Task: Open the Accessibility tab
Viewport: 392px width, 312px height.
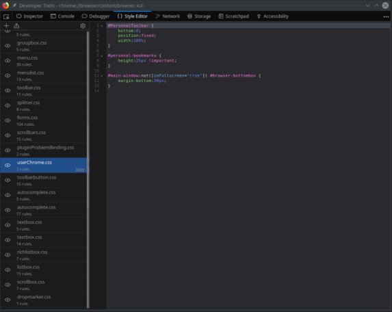Action: point(273,16)
